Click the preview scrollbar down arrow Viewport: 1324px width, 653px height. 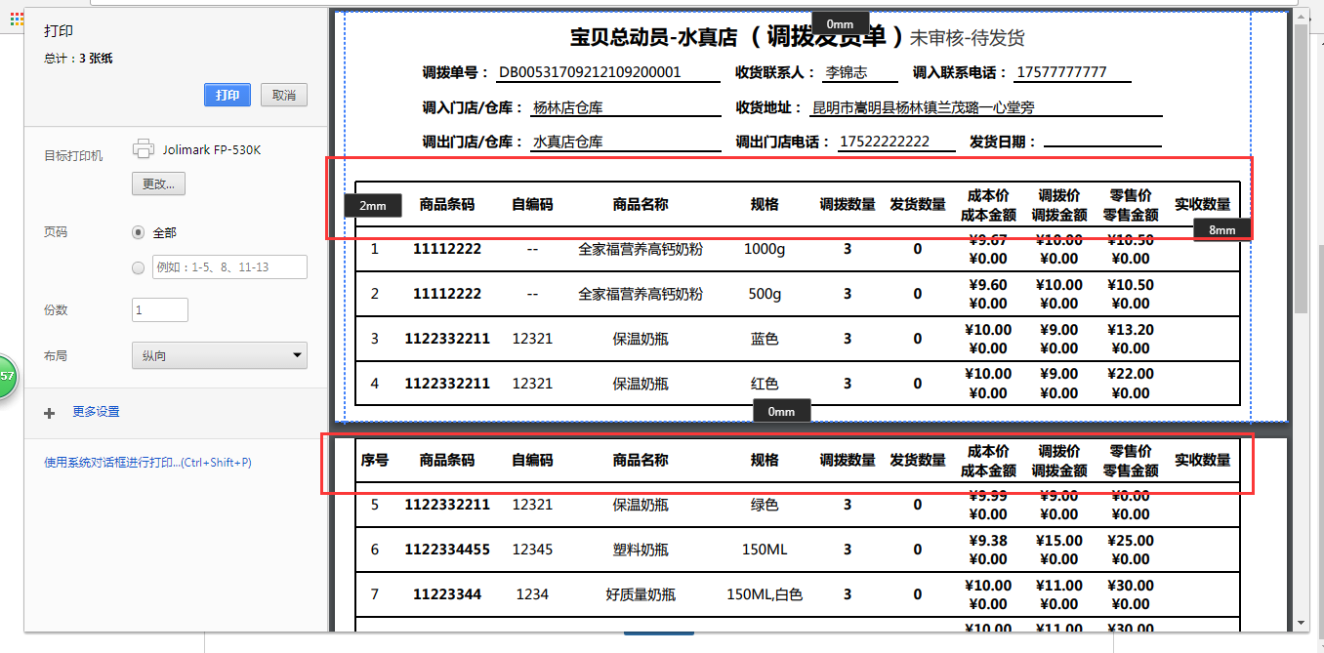(x=1301, y=623)
